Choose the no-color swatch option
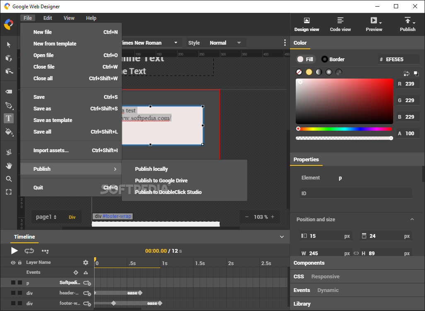Viewport: 425px width, 311px height. click(299, 72)
